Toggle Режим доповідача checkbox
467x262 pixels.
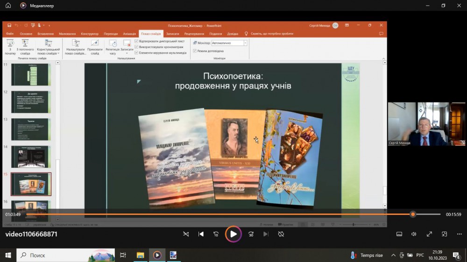195,51
